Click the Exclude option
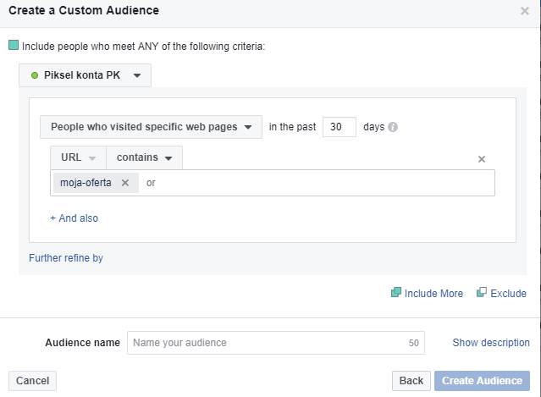 501,294
